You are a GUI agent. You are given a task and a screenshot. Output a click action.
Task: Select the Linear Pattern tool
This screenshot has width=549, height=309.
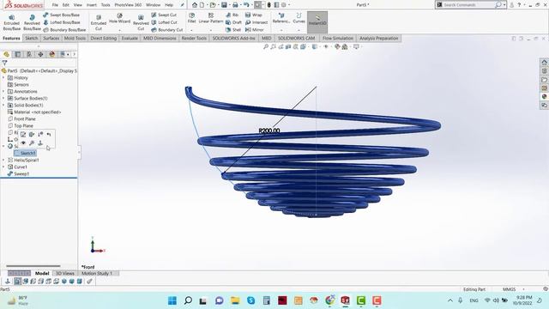click(211, 18)
